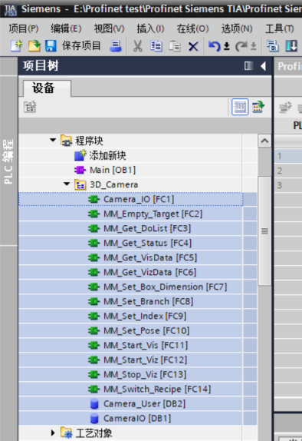Image resolution: width=302 pixels, height=441 pixels.
Task: Select the 程序块 folder row
Action: coord(130,141)
